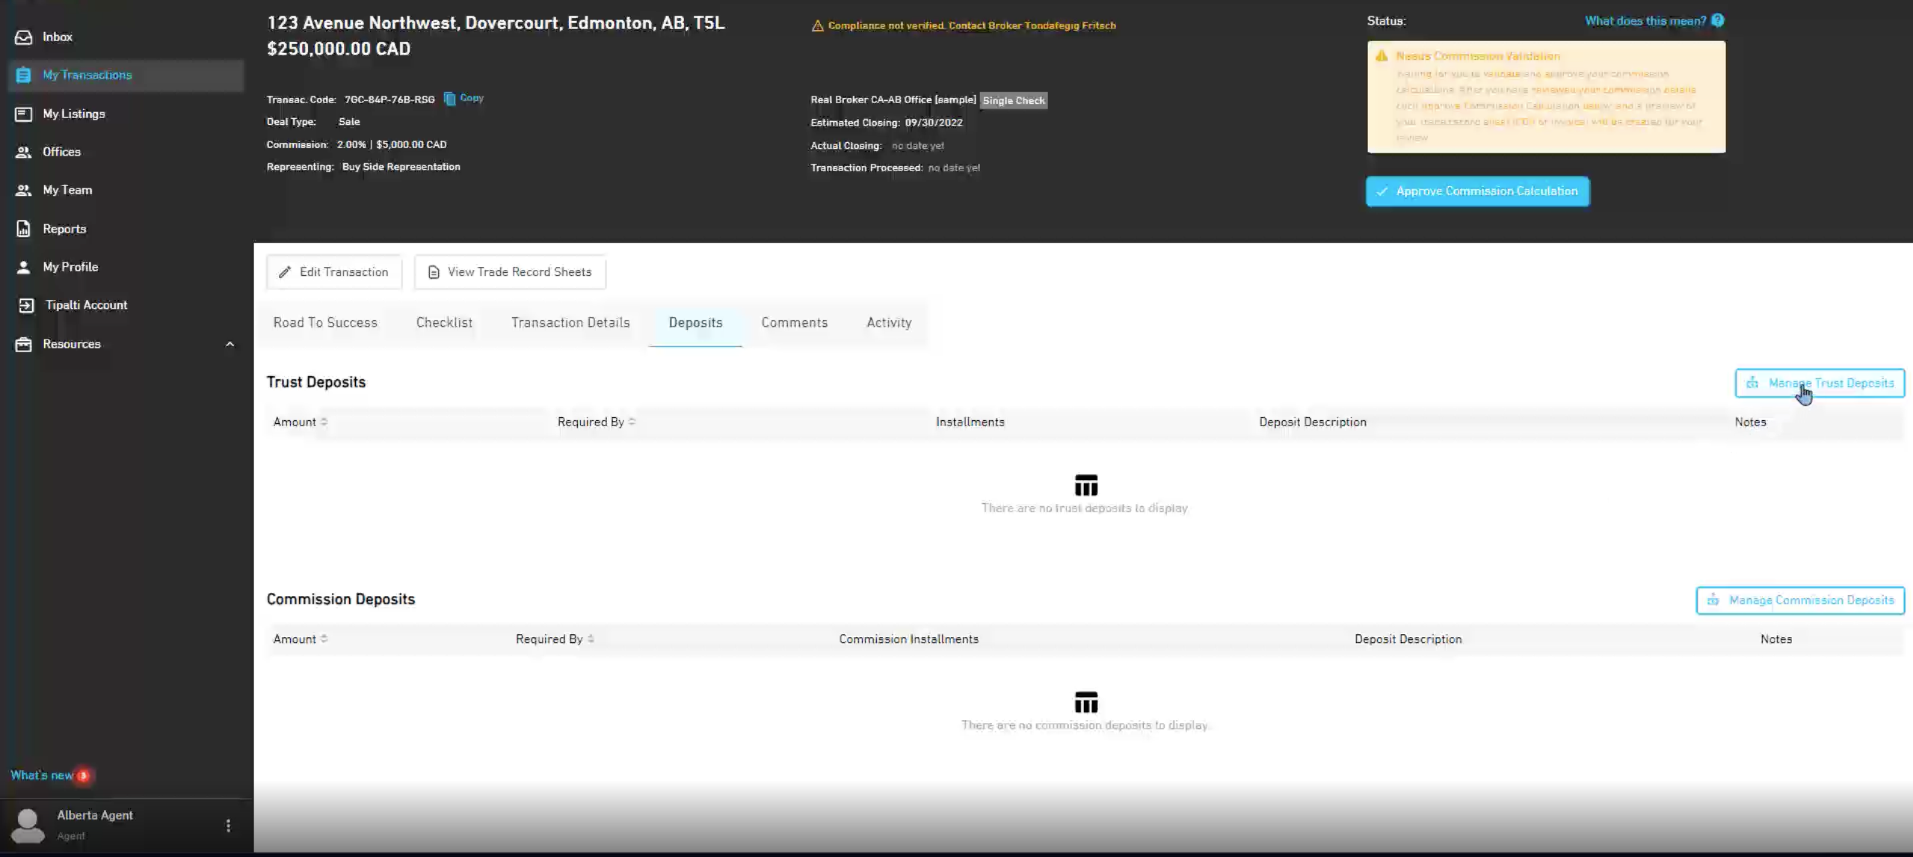This screenshot has width=1913, height=857.
Task: Click the compliance warning triangle icon
Action: 818,25
